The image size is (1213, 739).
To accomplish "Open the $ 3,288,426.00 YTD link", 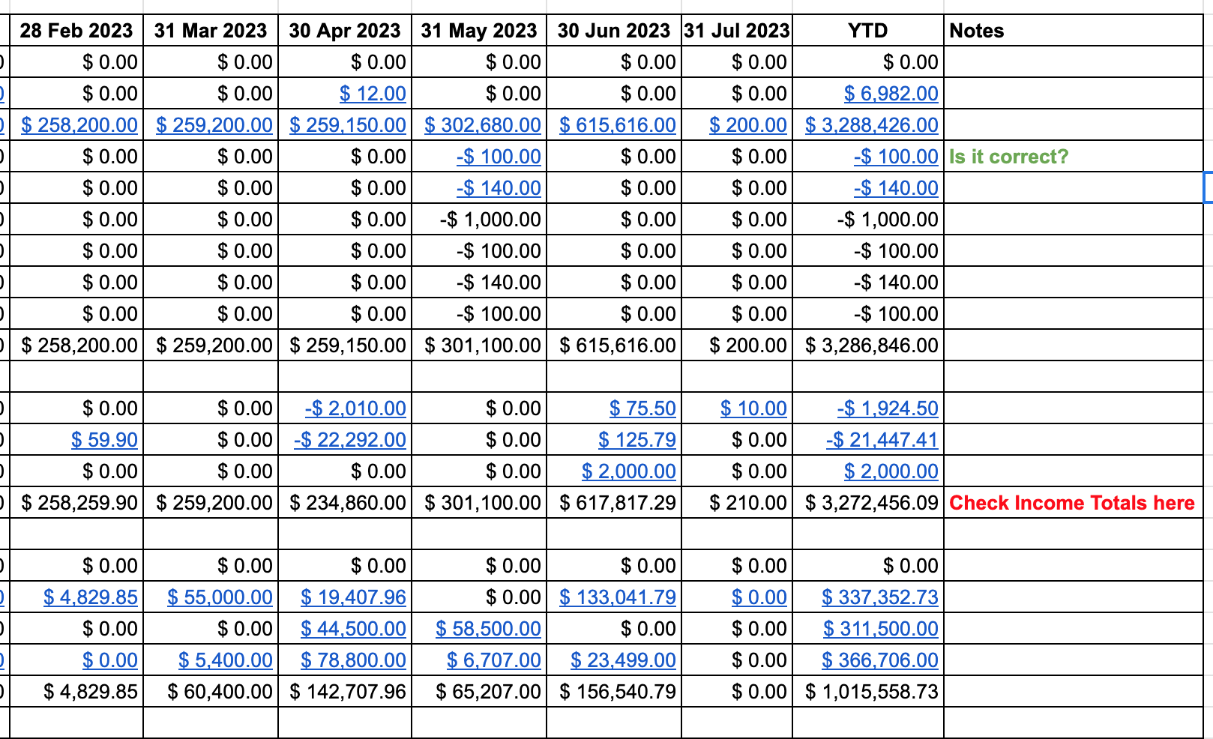I will (872, 125).
